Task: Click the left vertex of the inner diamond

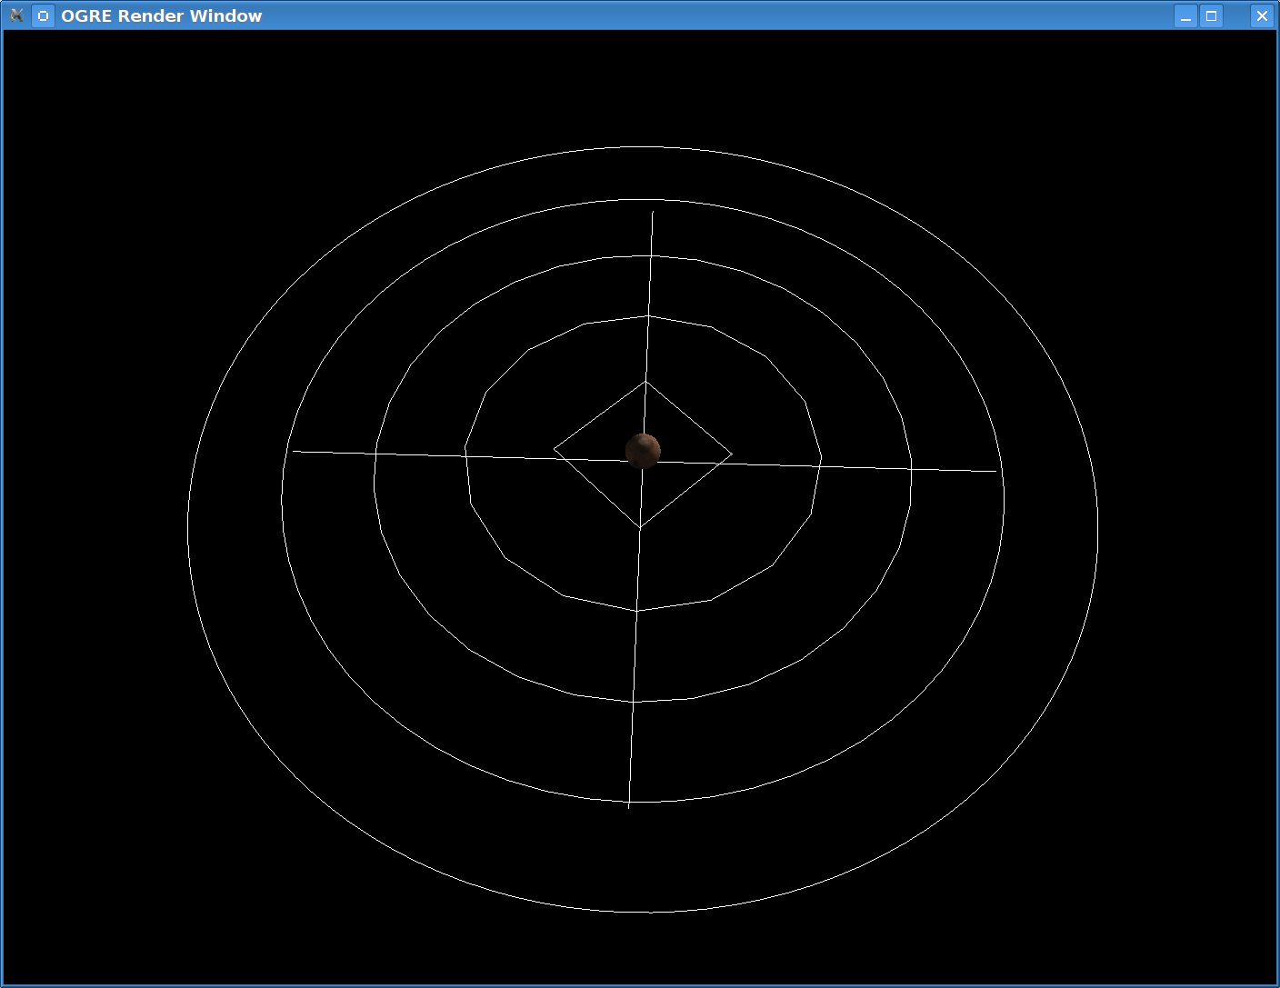Action: (x=554, y=448)
